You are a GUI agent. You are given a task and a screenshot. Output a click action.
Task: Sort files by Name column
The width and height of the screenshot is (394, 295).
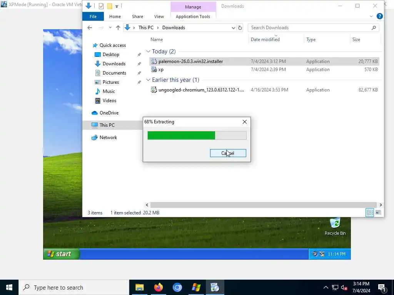pyautogui.click(x=156, y=40)
